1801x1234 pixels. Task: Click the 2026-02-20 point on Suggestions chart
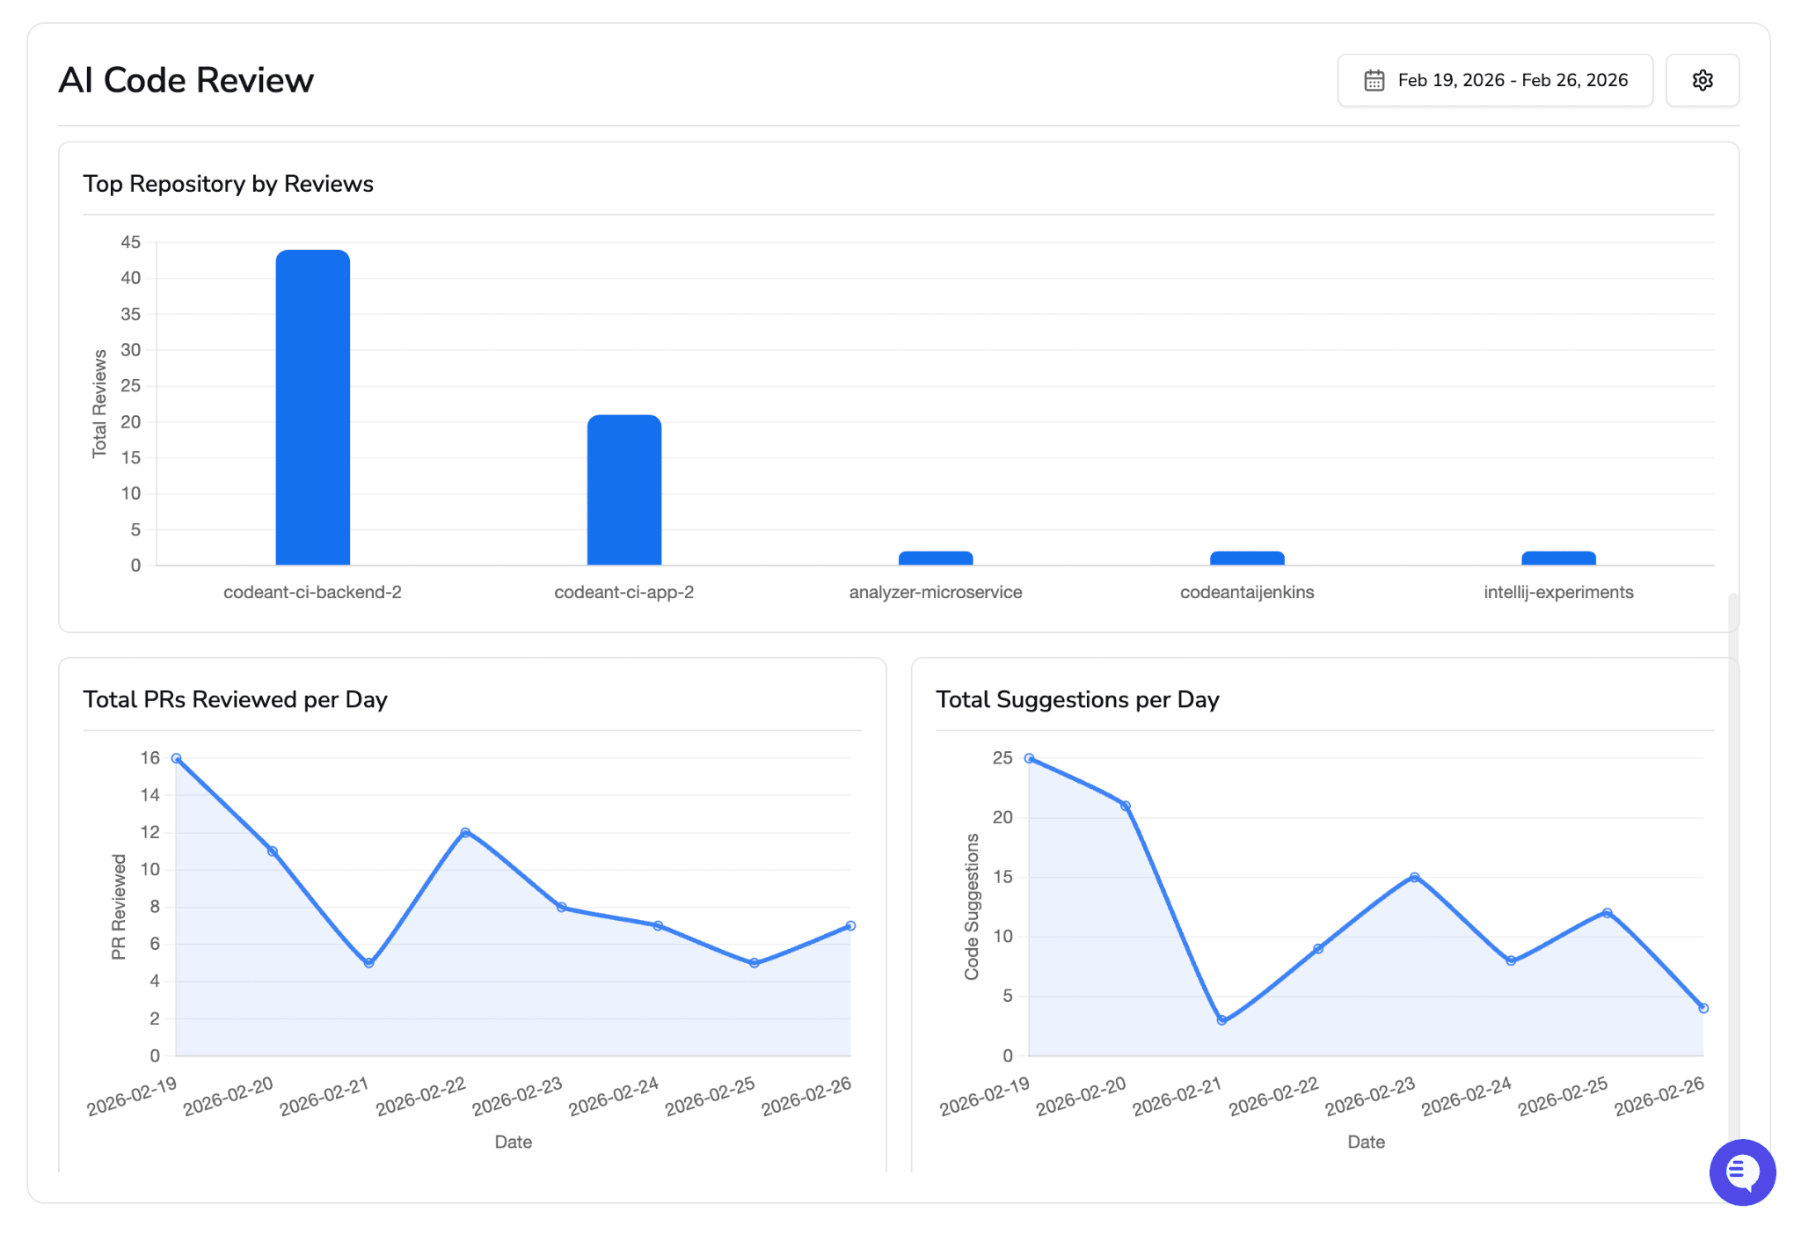(1126, 806)
